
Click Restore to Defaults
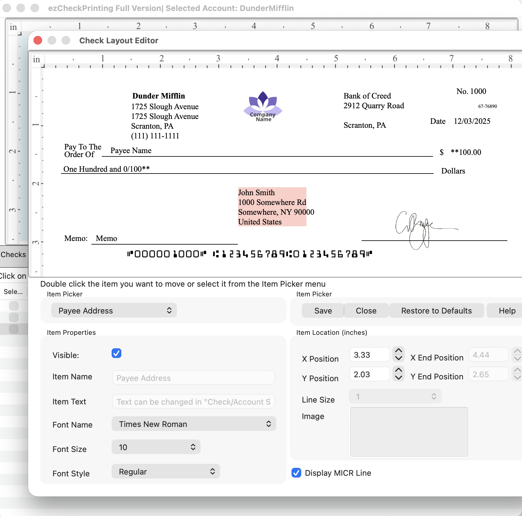[x=436, y=310]
